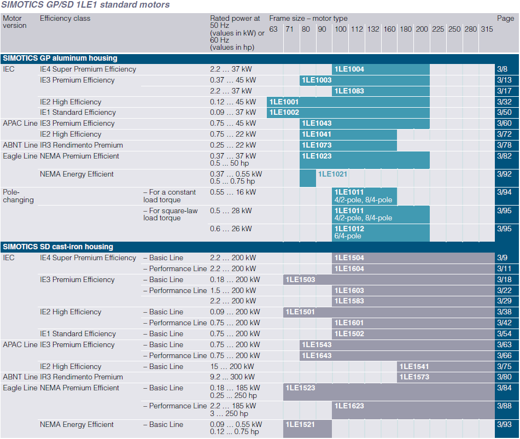Click the frame size 315 column header
Viewport: 520px width, 439px height.
(x=487, y=29)
